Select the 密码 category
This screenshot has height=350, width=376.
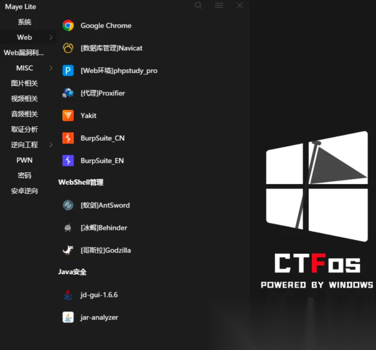coord(24,176)
